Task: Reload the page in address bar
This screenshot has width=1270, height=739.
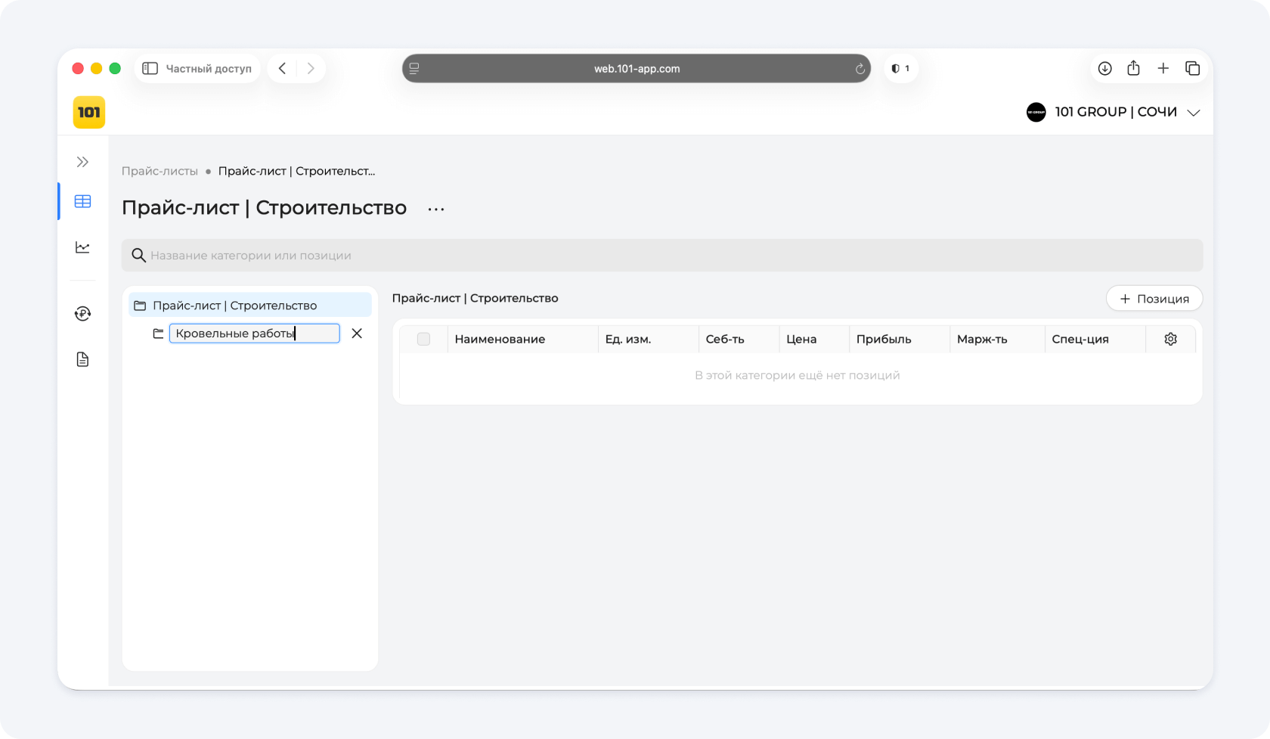Action: [860, 69]
